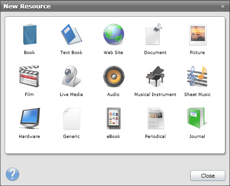Open help with the question mark icon
230x186 pixels.
13,174
